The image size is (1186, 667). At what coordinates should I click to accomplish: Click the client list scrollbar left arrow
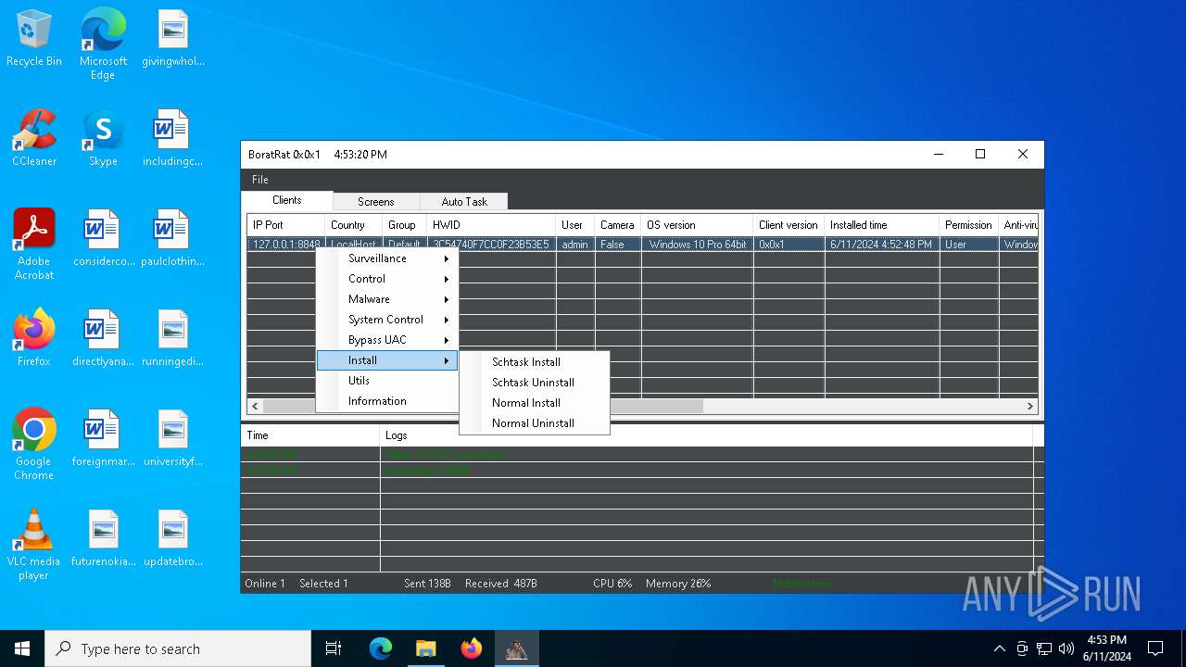point(257,406)
